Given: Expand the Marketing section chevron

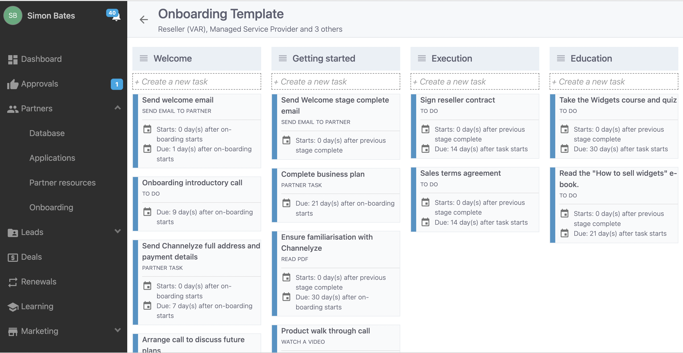Looking at the screenshot, I should [117, 330].
